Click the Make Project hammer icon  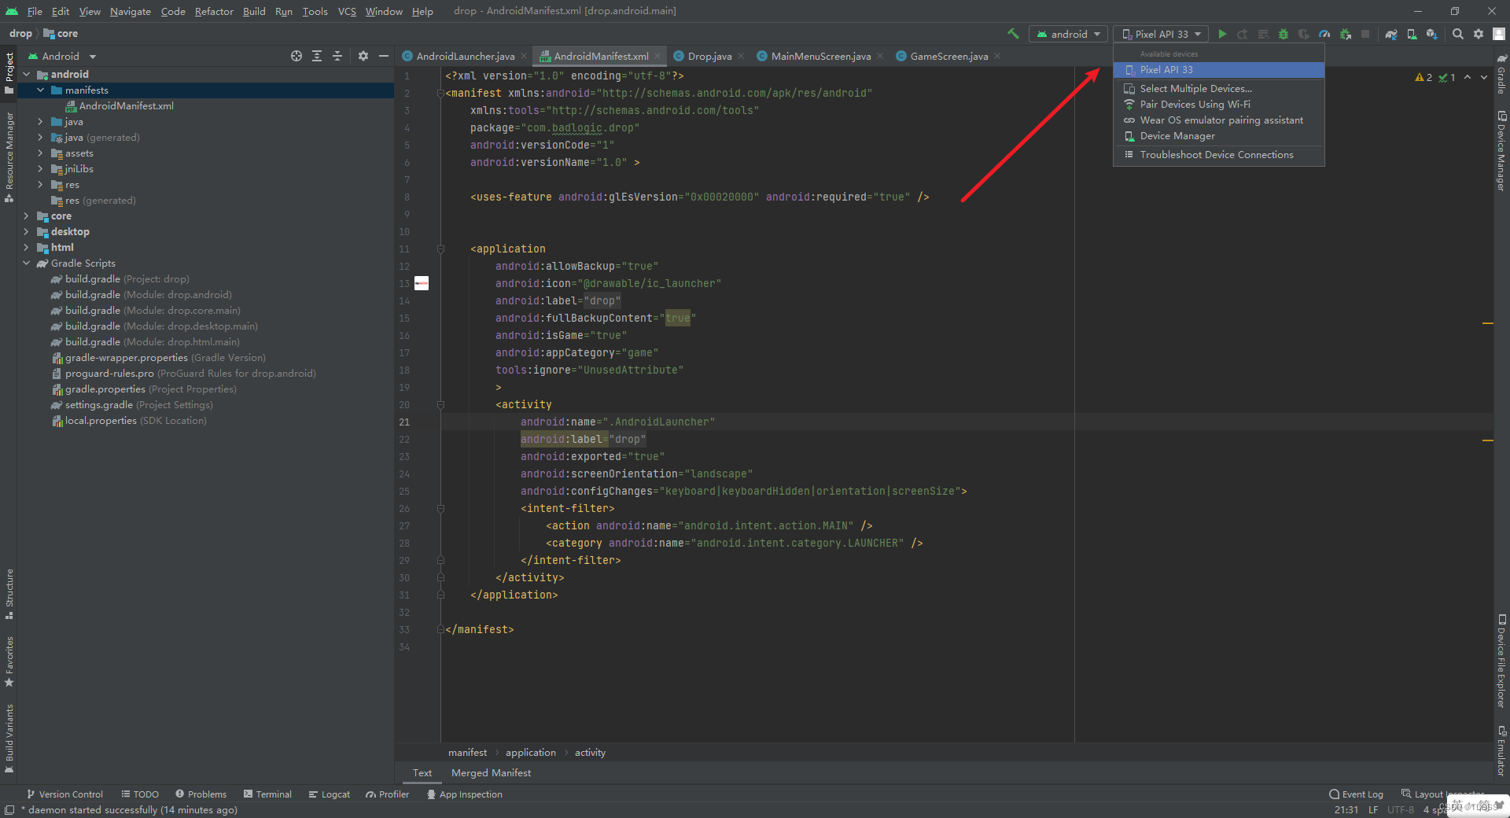pos(1013,34)
